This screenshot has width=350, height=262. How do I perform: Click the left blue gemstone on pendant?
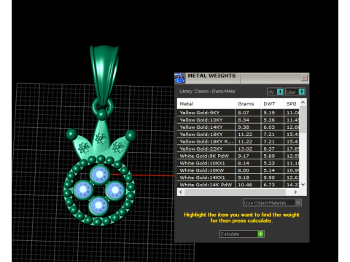tap(83, 189)
